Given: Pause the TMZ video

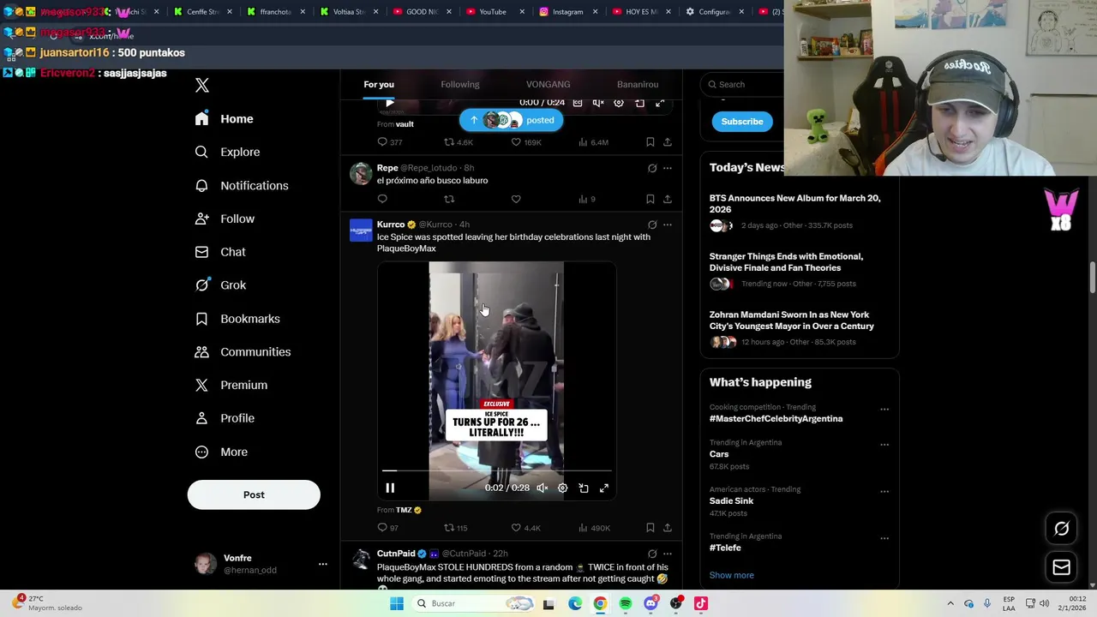Looking at the screenshot, I should click(390, 488).
